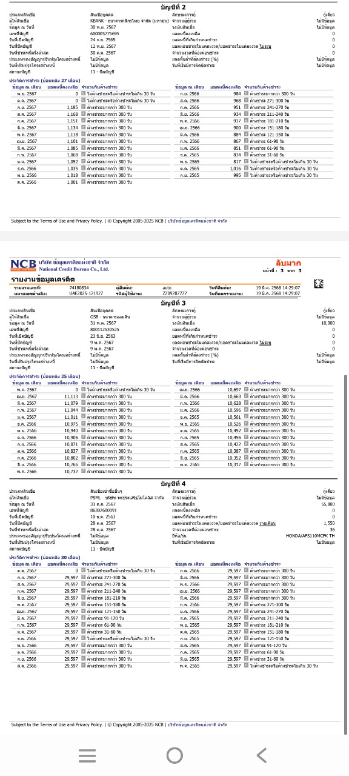Image resolution: width=349 pixels, height=776 pixels.
Task: Tap the red ลับมาก confidential label
Action: (288, 263)
